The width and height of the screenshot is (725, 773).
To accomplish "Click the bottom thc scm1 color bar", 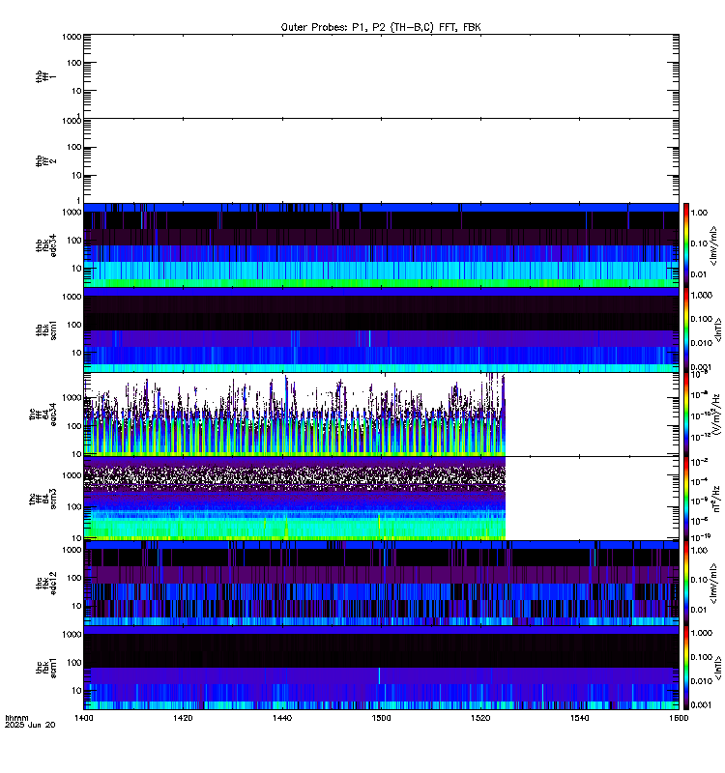I will click(x=686, y=668).
